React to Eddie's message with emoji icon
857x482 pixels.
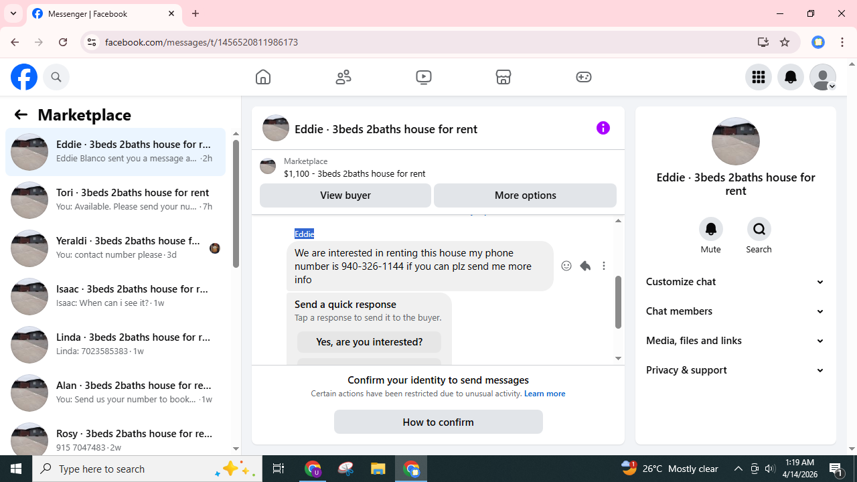tap(566, 266)
